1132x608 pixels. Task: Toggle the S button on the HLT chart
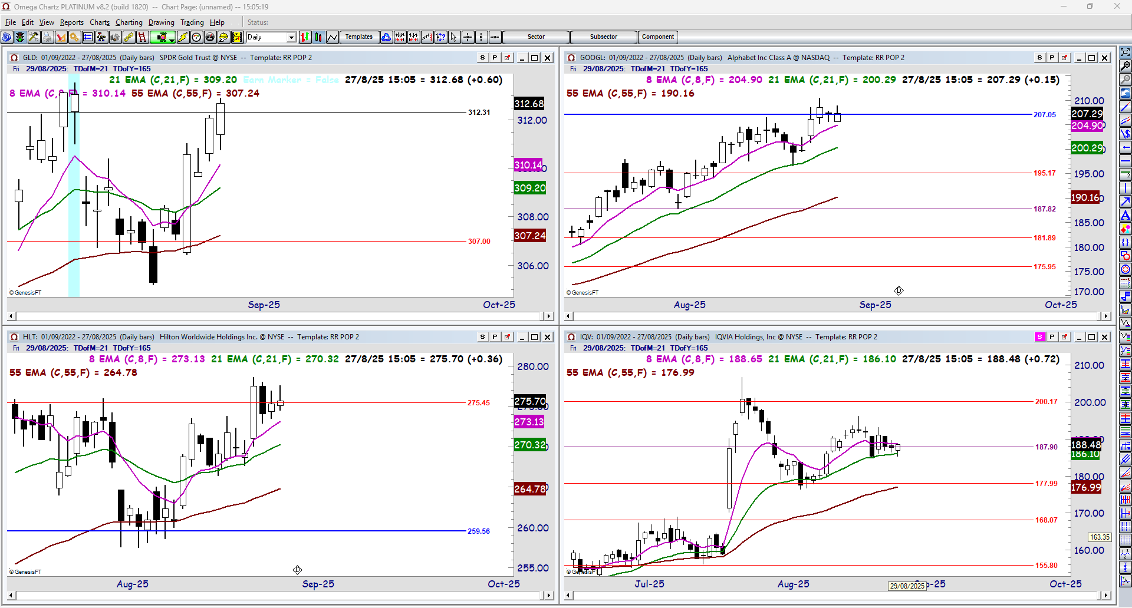(482, 337)
